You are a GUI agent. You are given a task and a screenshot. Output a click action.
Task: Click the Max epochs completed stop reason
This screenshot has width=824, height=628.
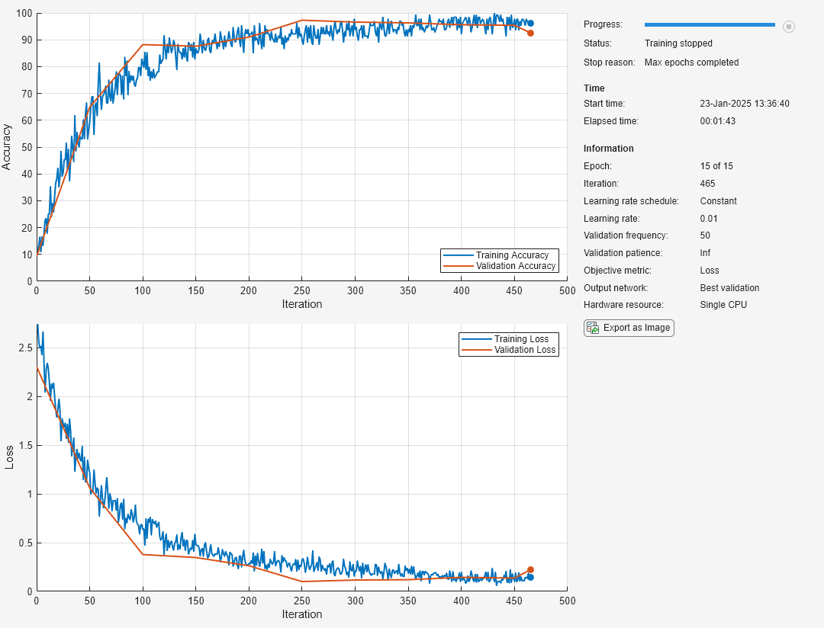691,62
